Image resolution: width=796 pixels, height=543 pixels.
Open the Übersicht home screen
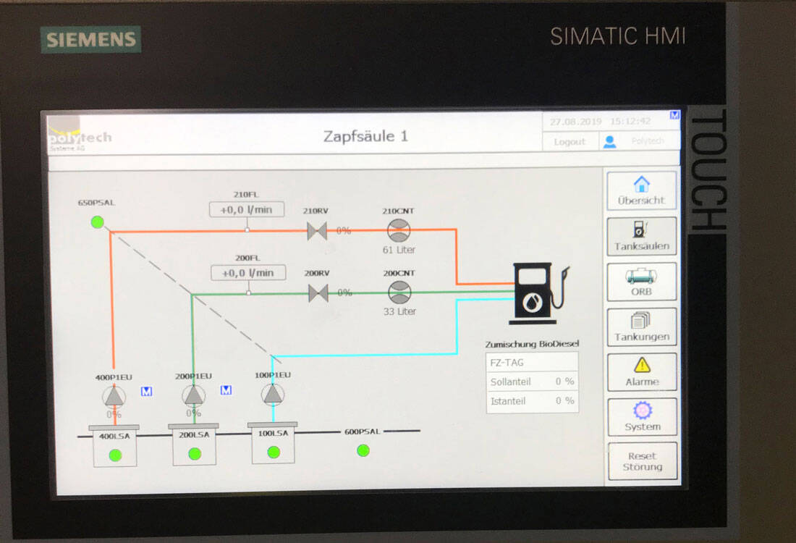pos(642,190)
